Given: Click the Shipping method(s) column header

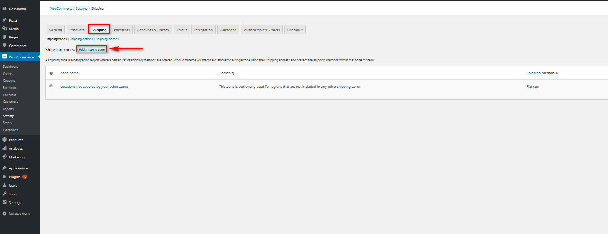Looking at the screenshot, I should pyautogui.click(x=542, y=73).
